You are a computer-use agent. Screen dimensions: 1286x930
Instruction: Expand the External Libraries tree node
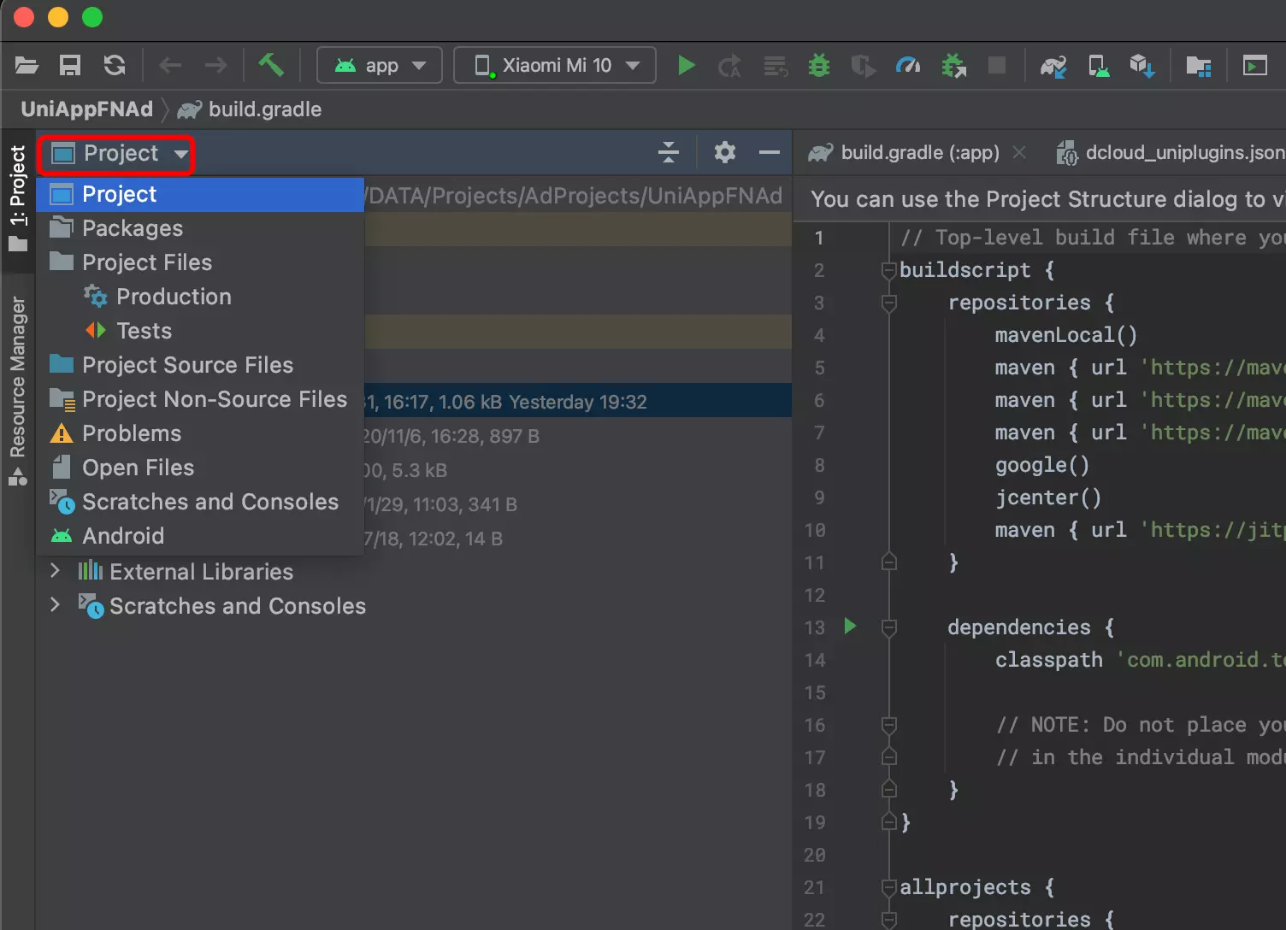[56, 571]
